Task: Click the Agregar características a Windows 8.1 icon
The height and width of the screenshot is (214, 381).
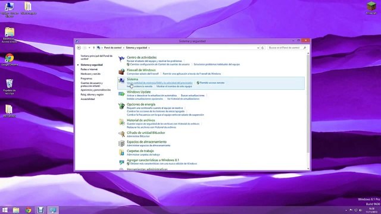Action: 121,162
